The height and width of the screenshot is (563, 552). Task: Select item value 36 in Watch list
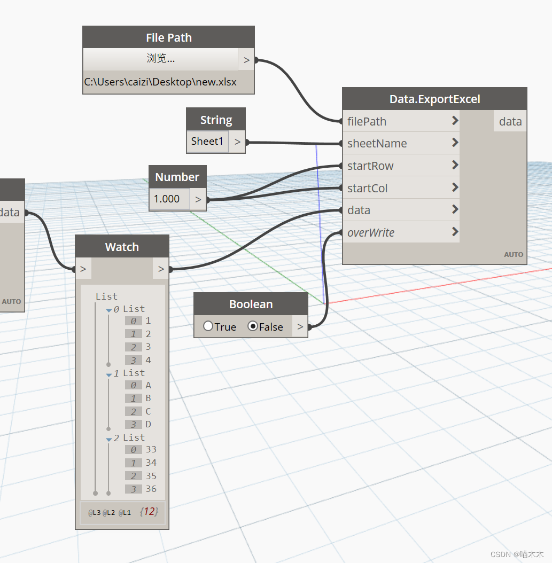coord(151,489)
